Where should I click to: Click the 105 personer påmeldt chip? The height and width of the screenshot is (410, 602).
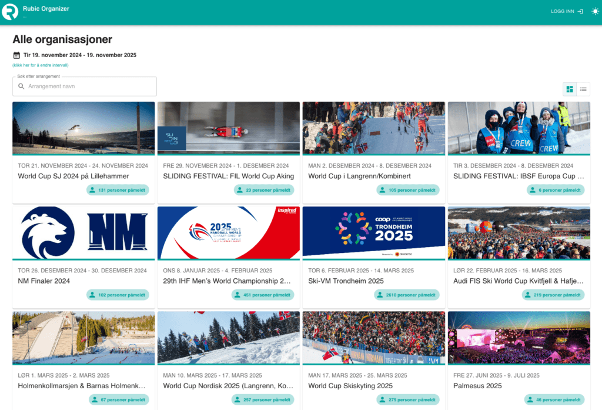coord(408,190)
